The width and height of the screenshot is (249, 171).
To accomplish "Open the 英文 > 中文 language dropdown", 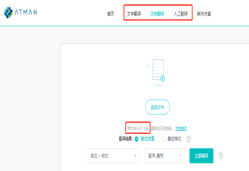I will click(113, 156).
